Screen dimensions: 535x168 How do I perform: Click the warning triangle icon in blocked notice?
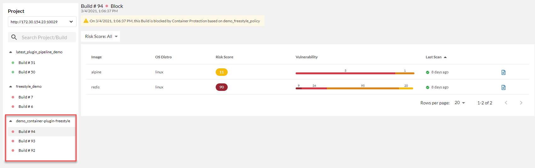(x=86, y=21)
